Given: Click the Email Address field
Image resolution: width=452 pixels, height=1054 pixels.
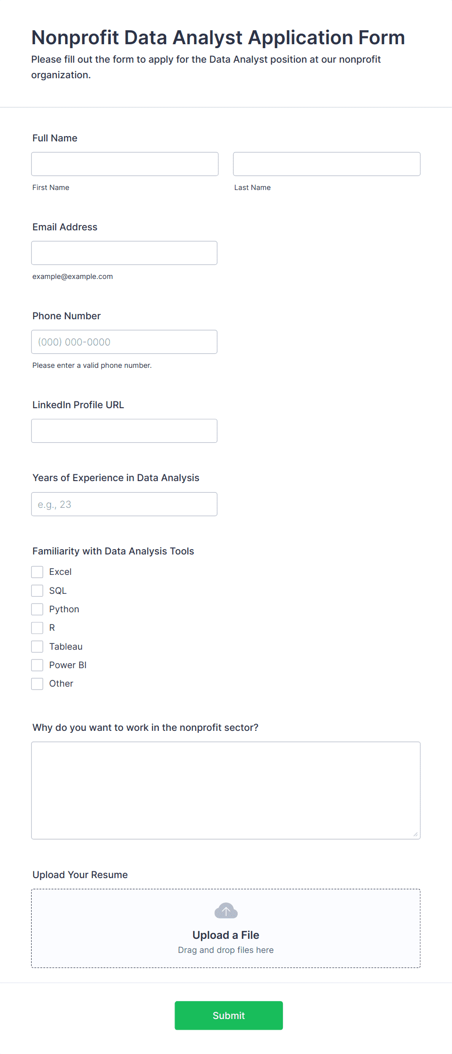Looking at the screenshot, I should [x=124, y=253].
